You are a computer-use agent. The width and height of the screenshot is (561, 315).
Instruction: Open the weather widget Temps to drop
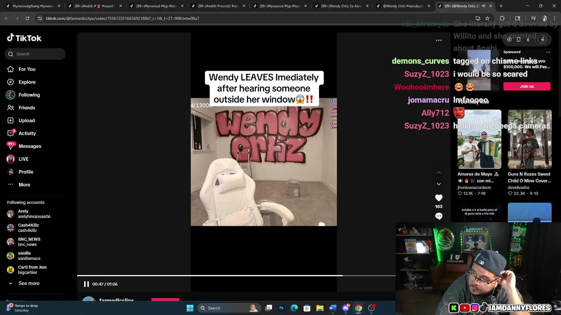(22, 308)
